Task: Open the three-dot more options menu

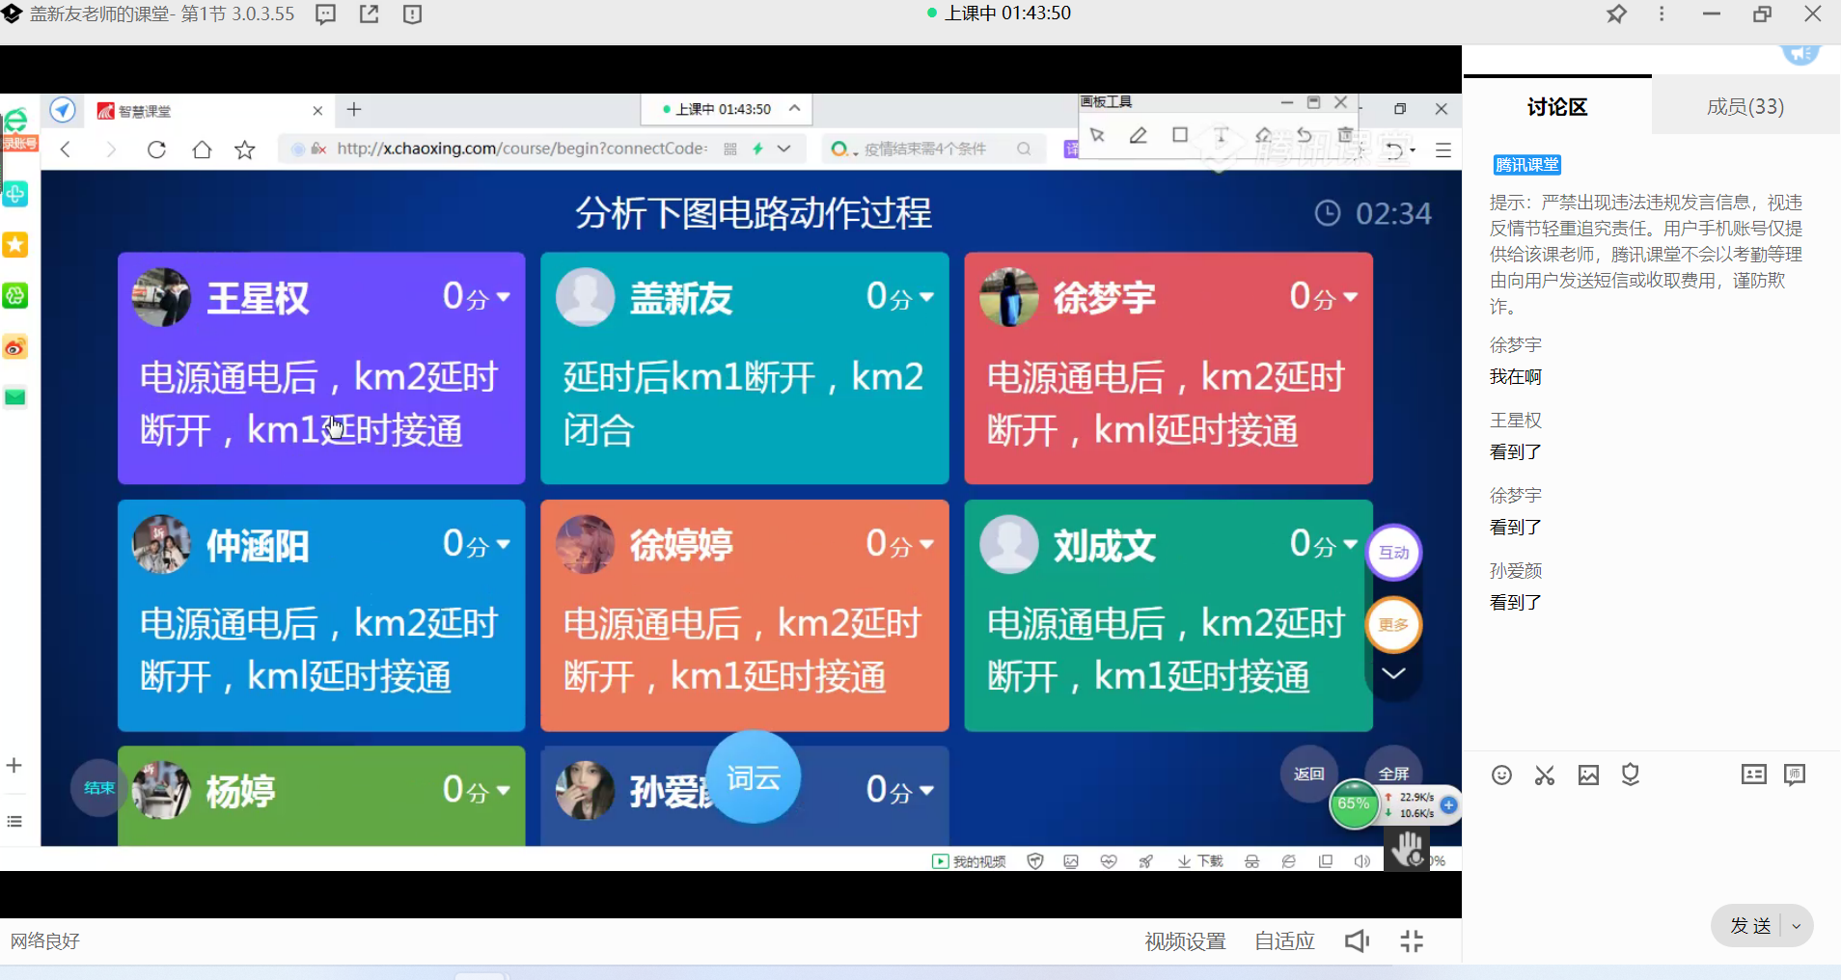Action: tap(1662, 14)
